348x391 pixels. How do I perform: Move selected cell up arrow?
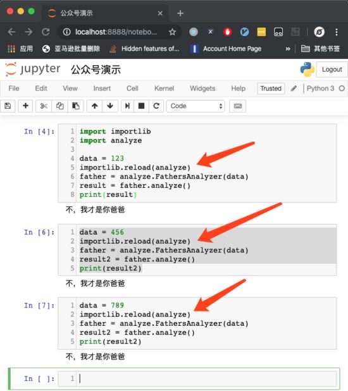(94, 106)
